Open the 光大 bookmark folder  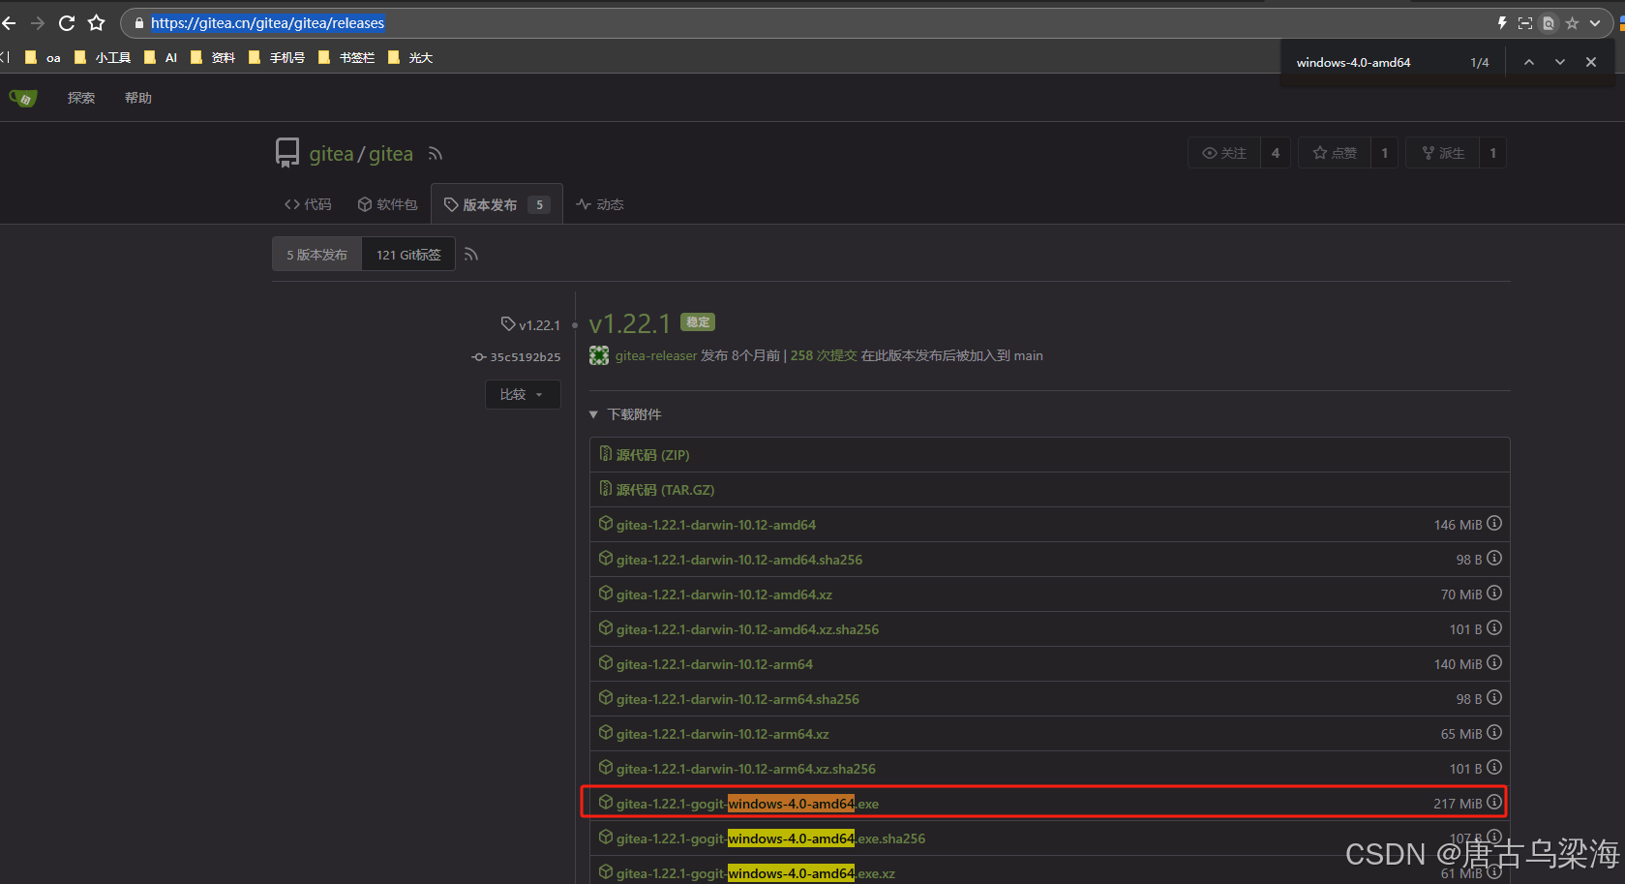410,58
